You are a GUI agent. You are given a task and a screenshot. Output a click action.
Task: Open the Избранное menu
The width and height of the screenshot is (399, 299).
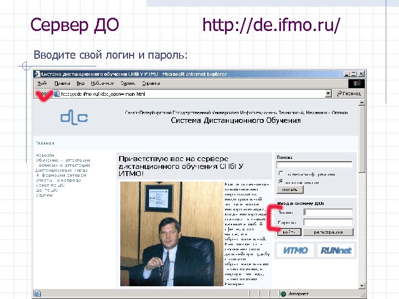103,84
